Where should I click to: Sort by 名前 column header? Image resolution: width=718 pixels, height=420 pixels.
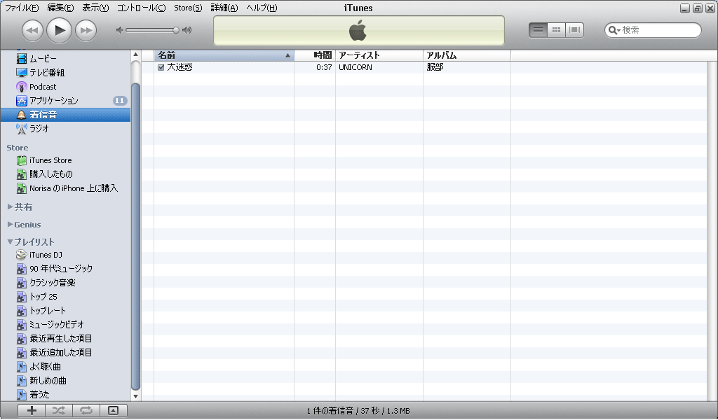[224, 55]
